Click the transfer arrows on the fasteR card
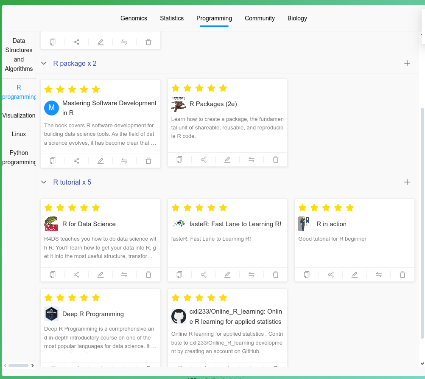Screen dimensions: 425x379 (252, 275)
